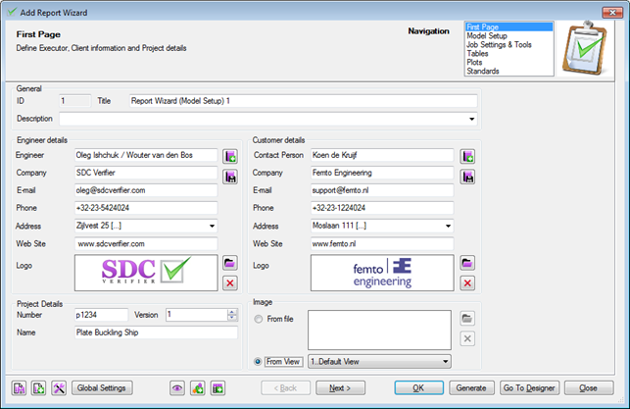Open Global Settings
630x409 pixels.
click(x=102, y=388)
